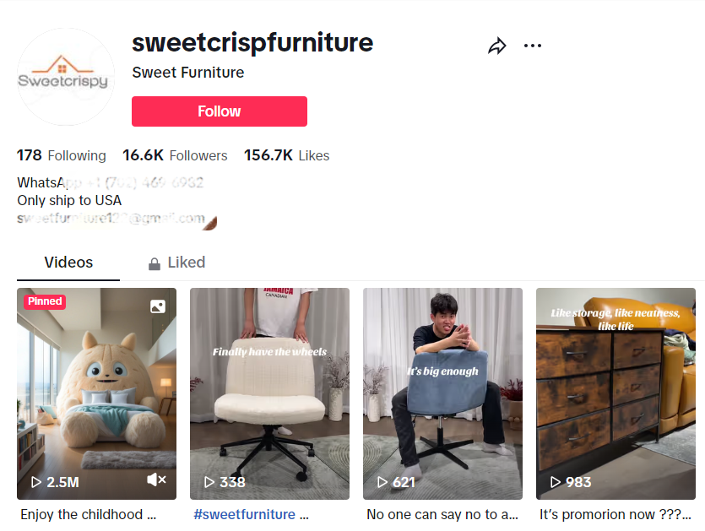Click the play icon showing 2.5M views
Image resolution: width=705 pixels, height=531 pixels.
(36, 482)
